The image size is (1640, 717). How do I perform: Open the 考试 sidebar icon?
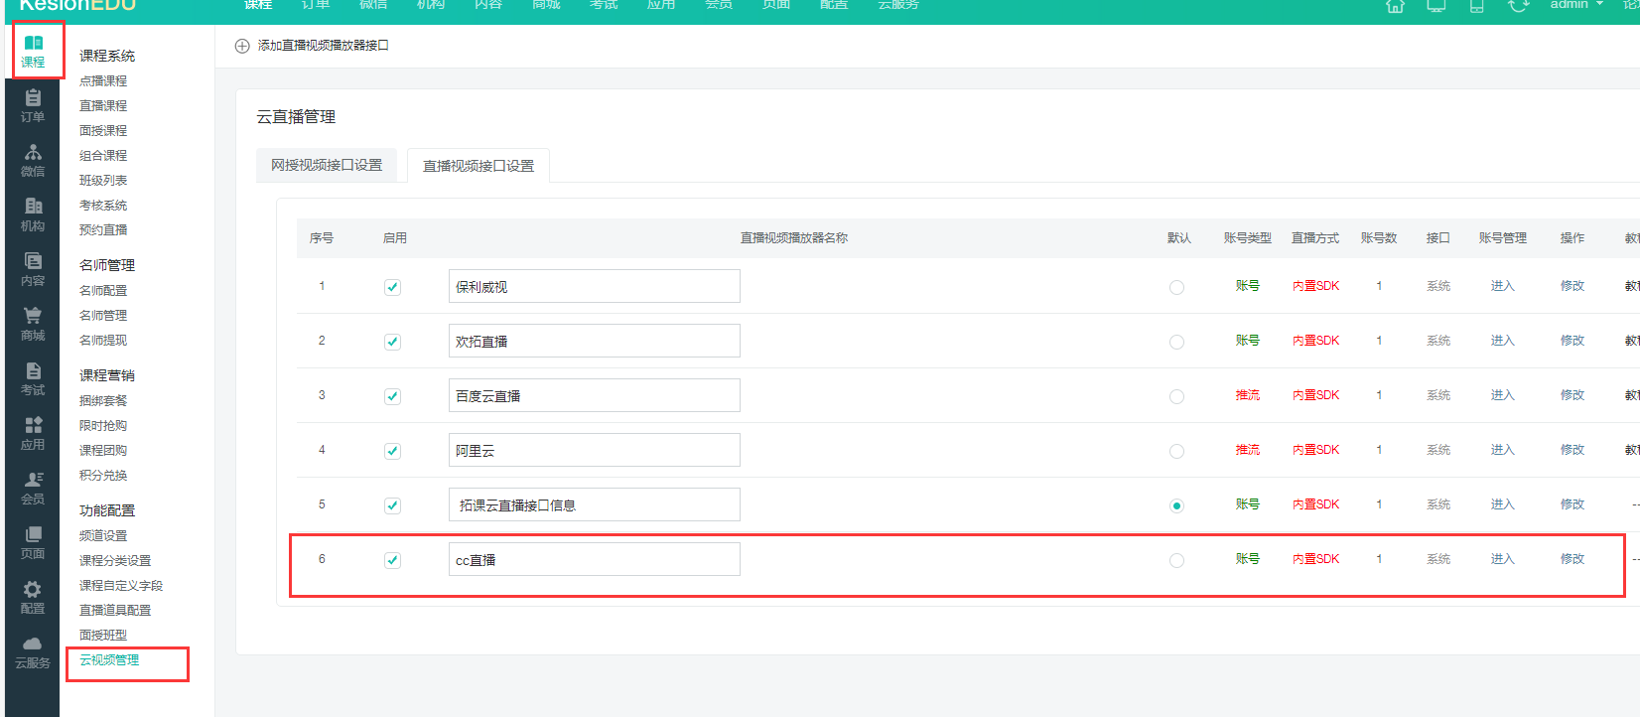tap(33, 378)
